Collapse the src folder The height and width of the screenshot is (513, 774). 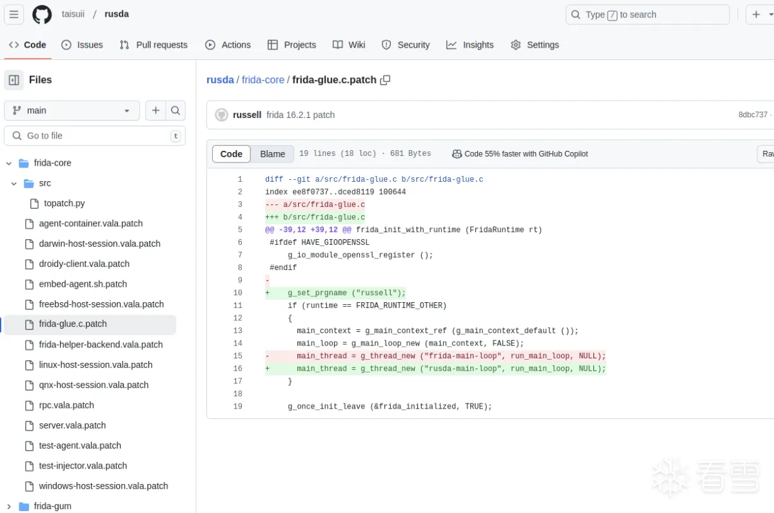click(x=14, y=183)
